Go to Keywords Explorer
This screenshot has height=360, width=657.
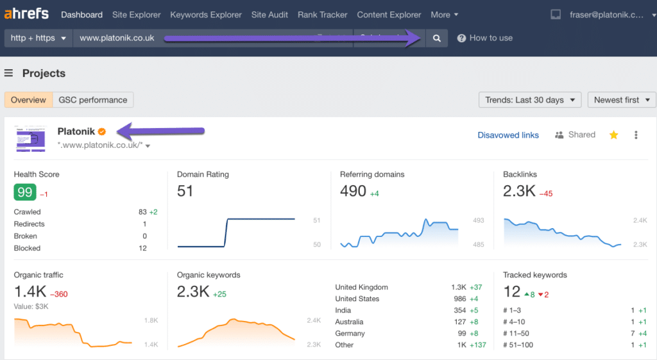206,15
